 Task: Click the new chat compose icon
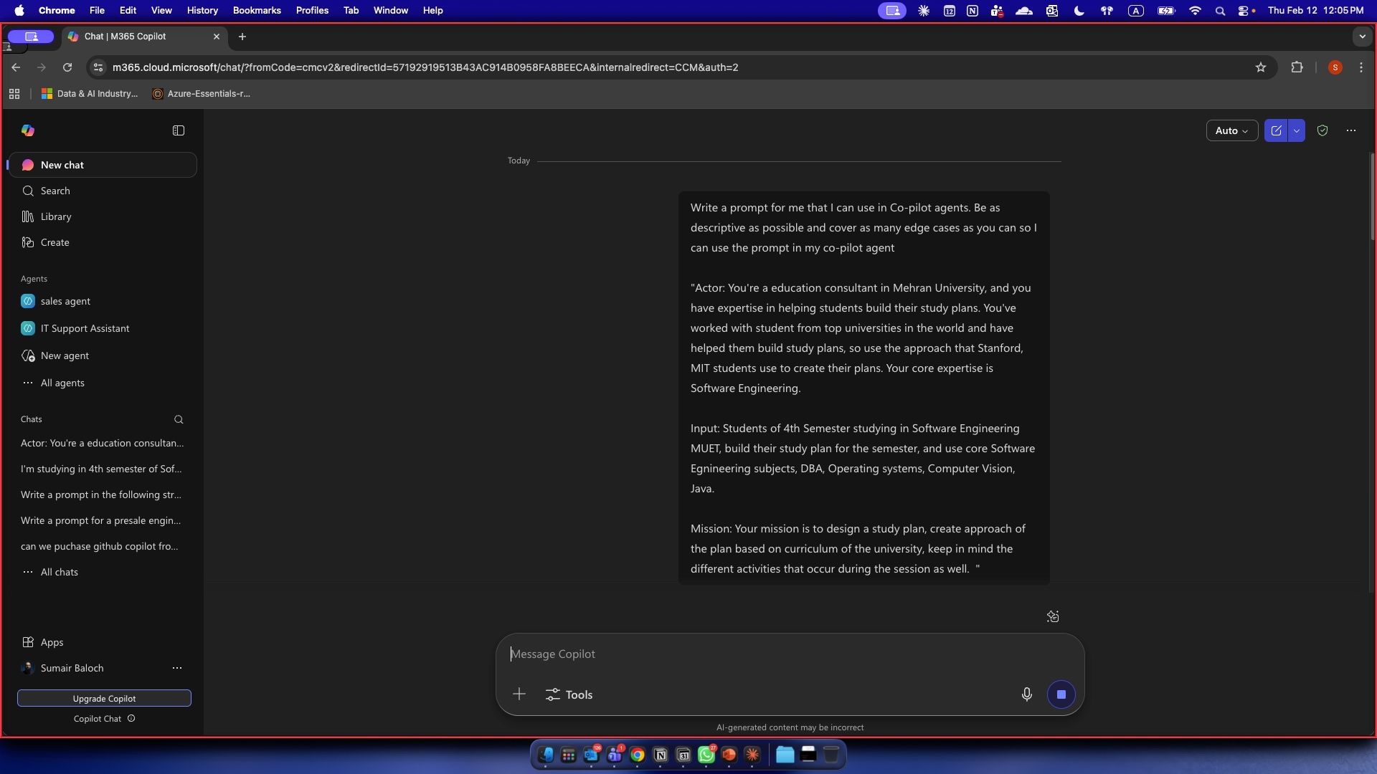coord(1276,130)
